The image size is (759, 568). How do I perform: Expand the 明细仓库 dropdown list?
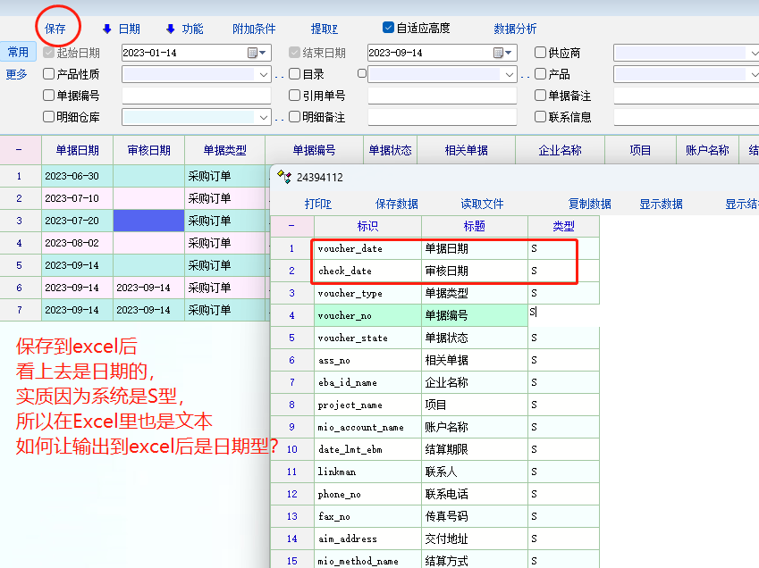(263, 117)
